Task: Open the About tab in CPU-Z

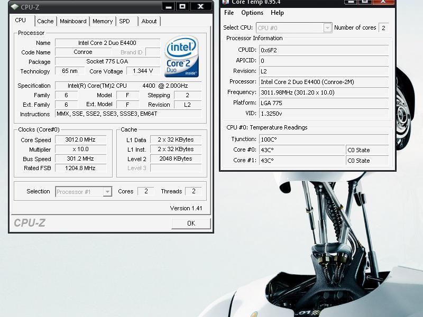Action: [x=149, y=21]
